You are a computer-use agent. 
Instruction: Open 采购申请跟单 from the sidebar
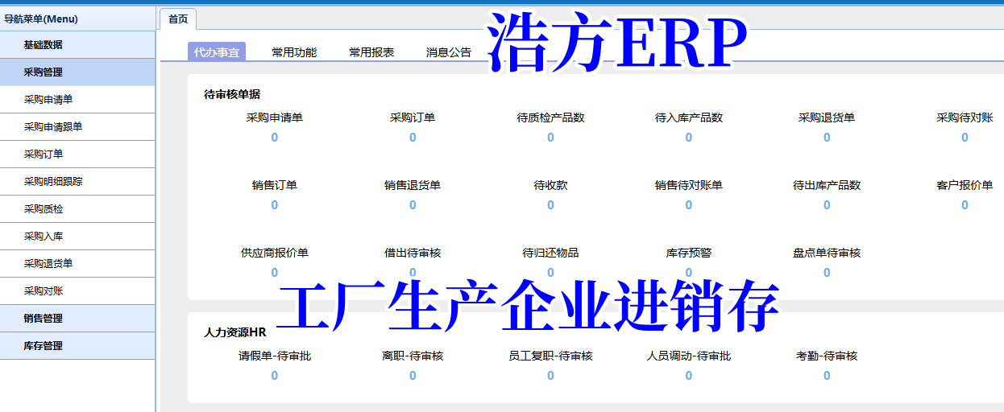pos(53,127)
